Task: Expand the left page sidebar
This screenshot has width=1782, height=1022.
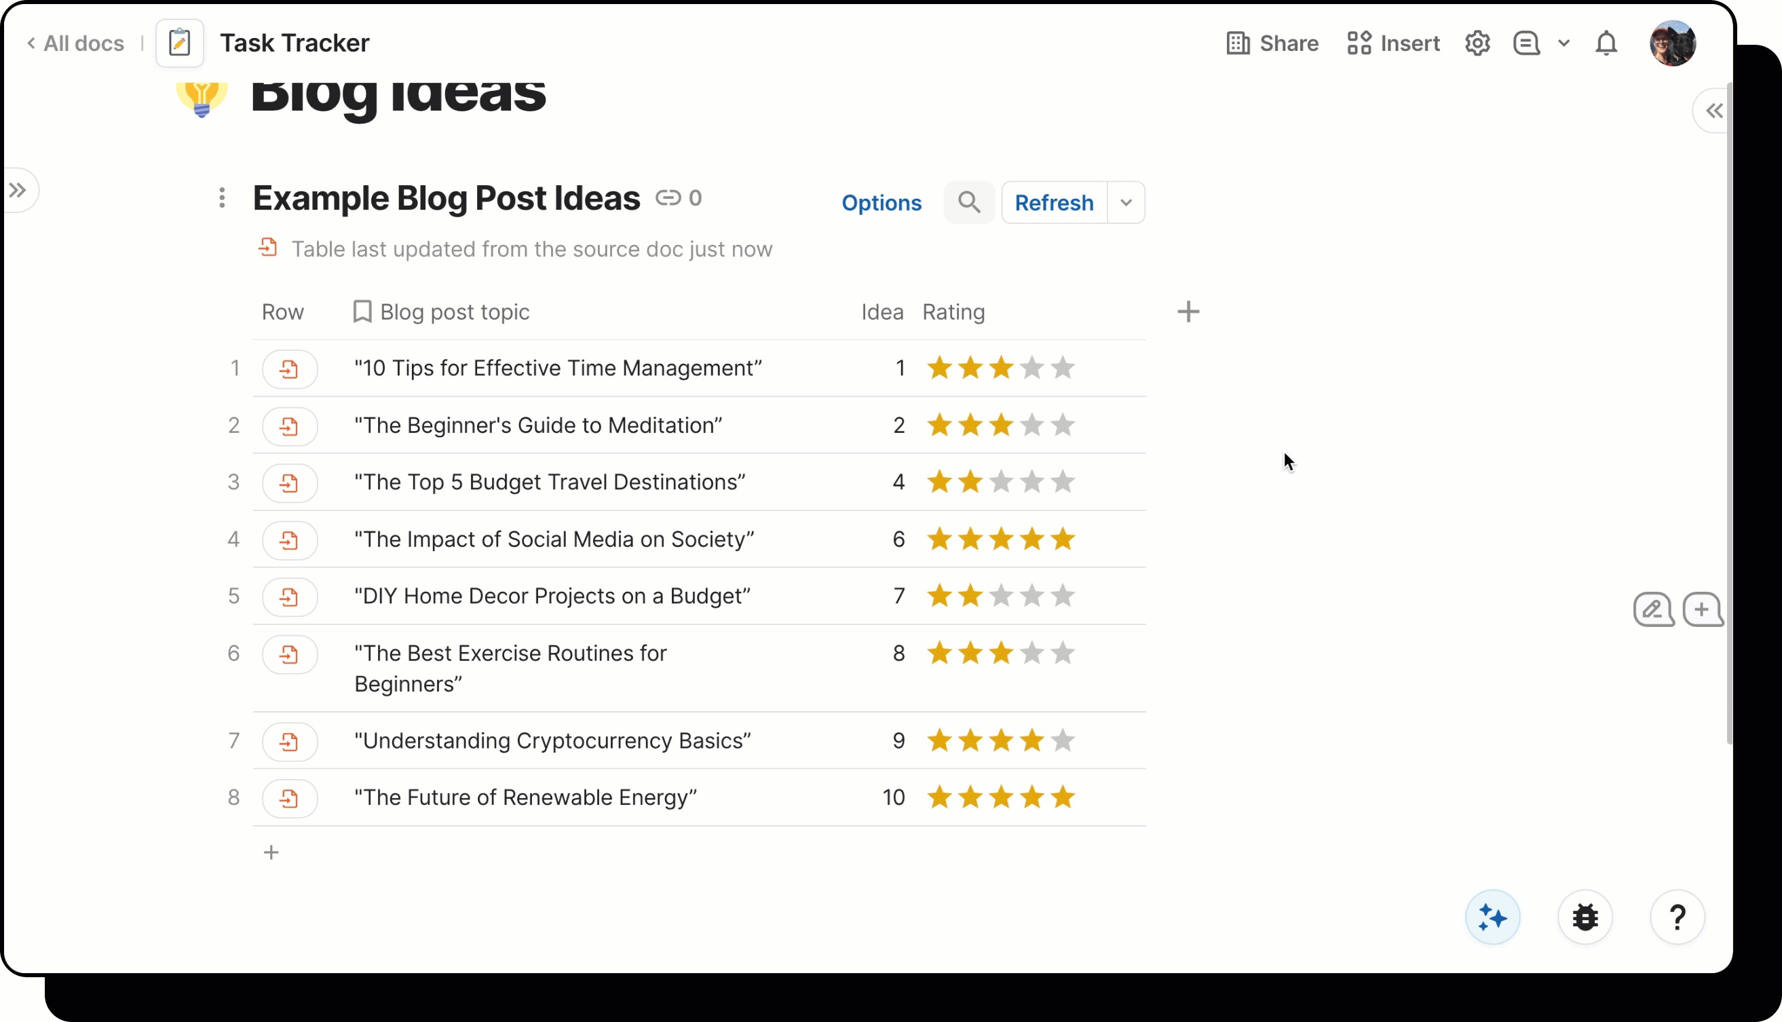Action: point(18,189)
